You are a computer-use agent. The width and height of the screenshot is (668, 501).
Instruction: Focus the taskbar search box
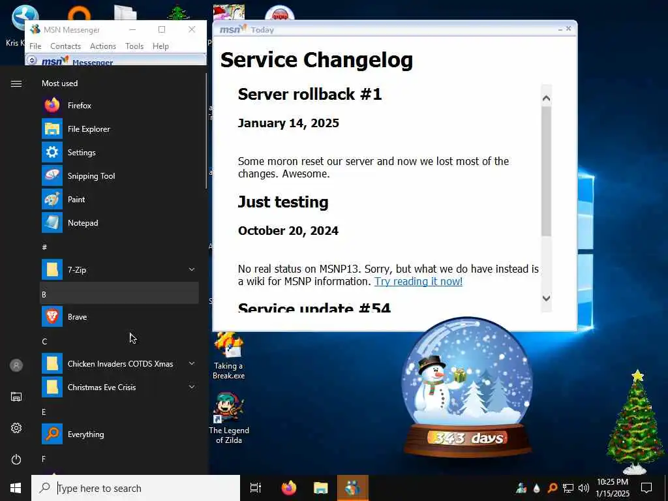136,488
